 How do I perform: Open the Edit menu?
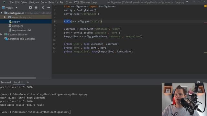pyautogui.click(x=17, y=2)
